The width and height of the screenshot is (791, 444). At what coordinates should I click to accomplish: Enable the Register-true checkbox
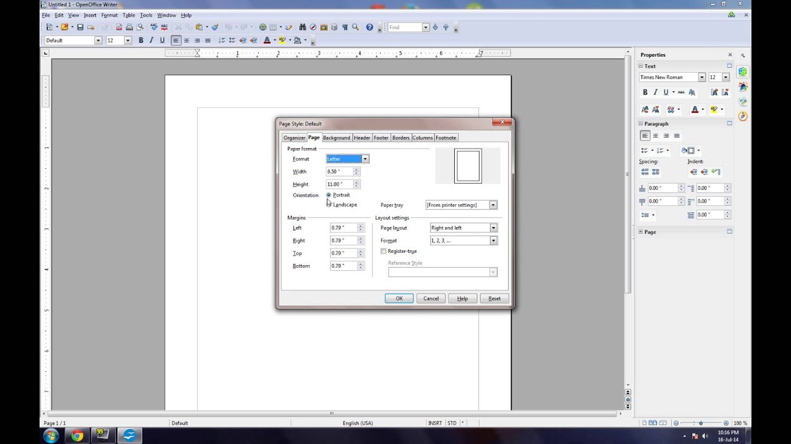coord(384,251)
